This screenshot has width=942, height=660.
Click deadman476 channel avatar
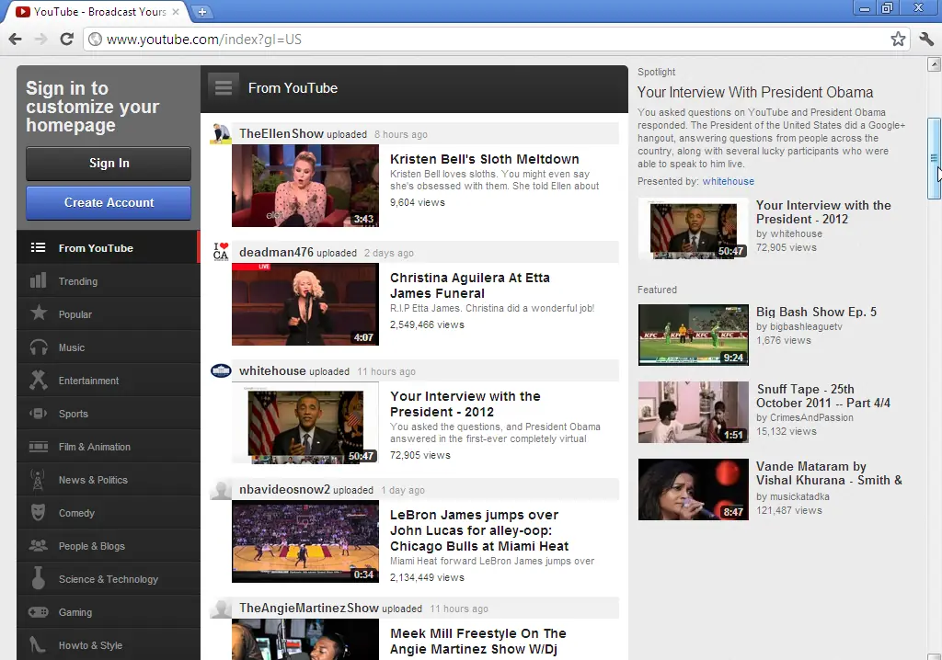221,252
